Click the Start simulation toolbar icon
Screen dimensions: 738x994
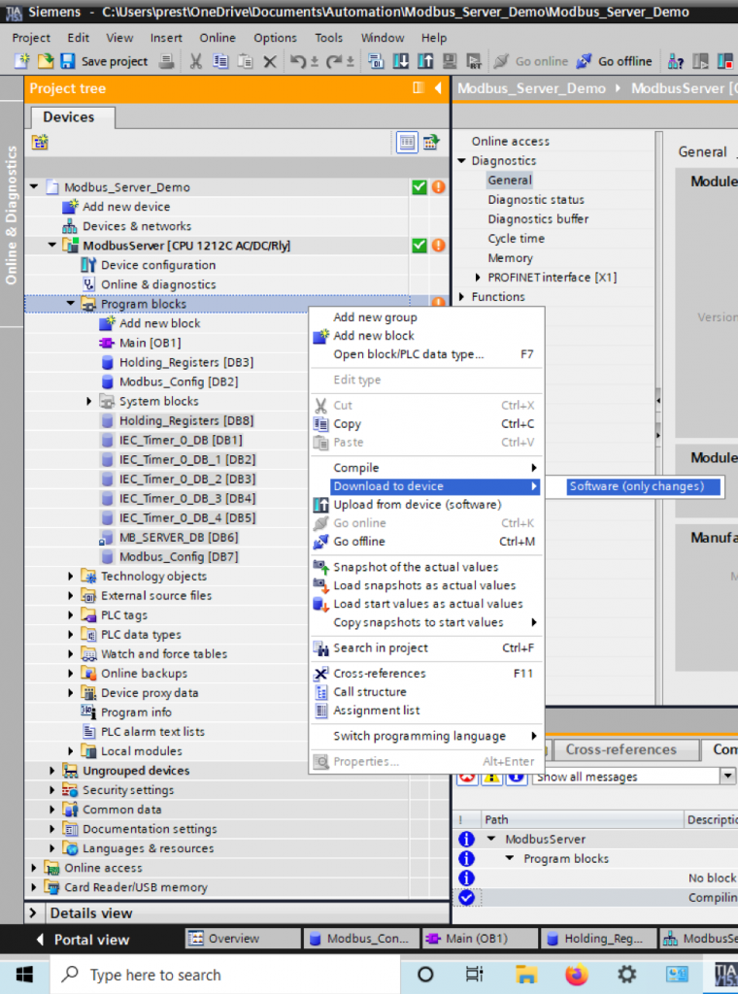[450, 61]
